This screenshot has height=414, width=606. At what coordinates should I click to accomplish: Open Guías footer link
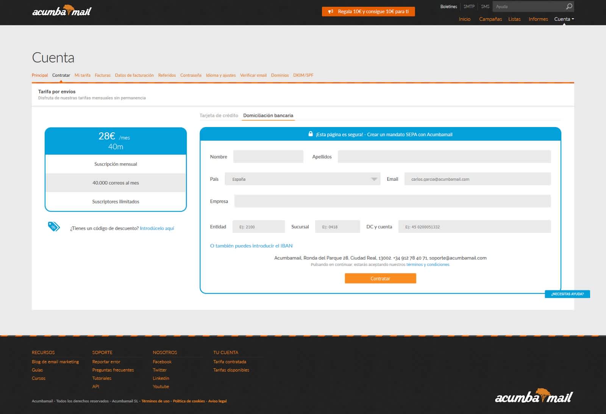tap(37, 370)
